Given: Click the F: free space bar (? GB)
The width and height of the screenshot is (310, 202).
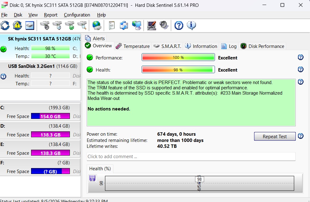Looking at the screenshot, I should click(x=50, y=171).
